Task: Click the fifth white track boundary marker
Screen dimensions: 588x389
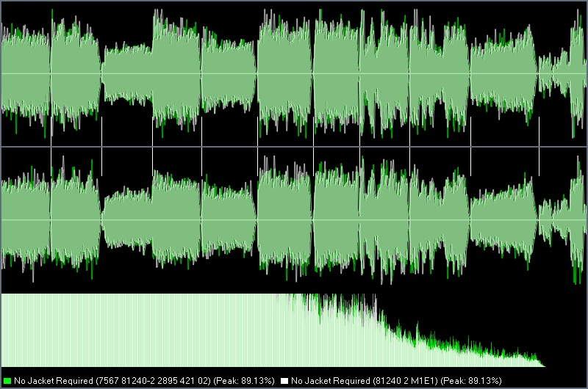Action: point(258,146)
